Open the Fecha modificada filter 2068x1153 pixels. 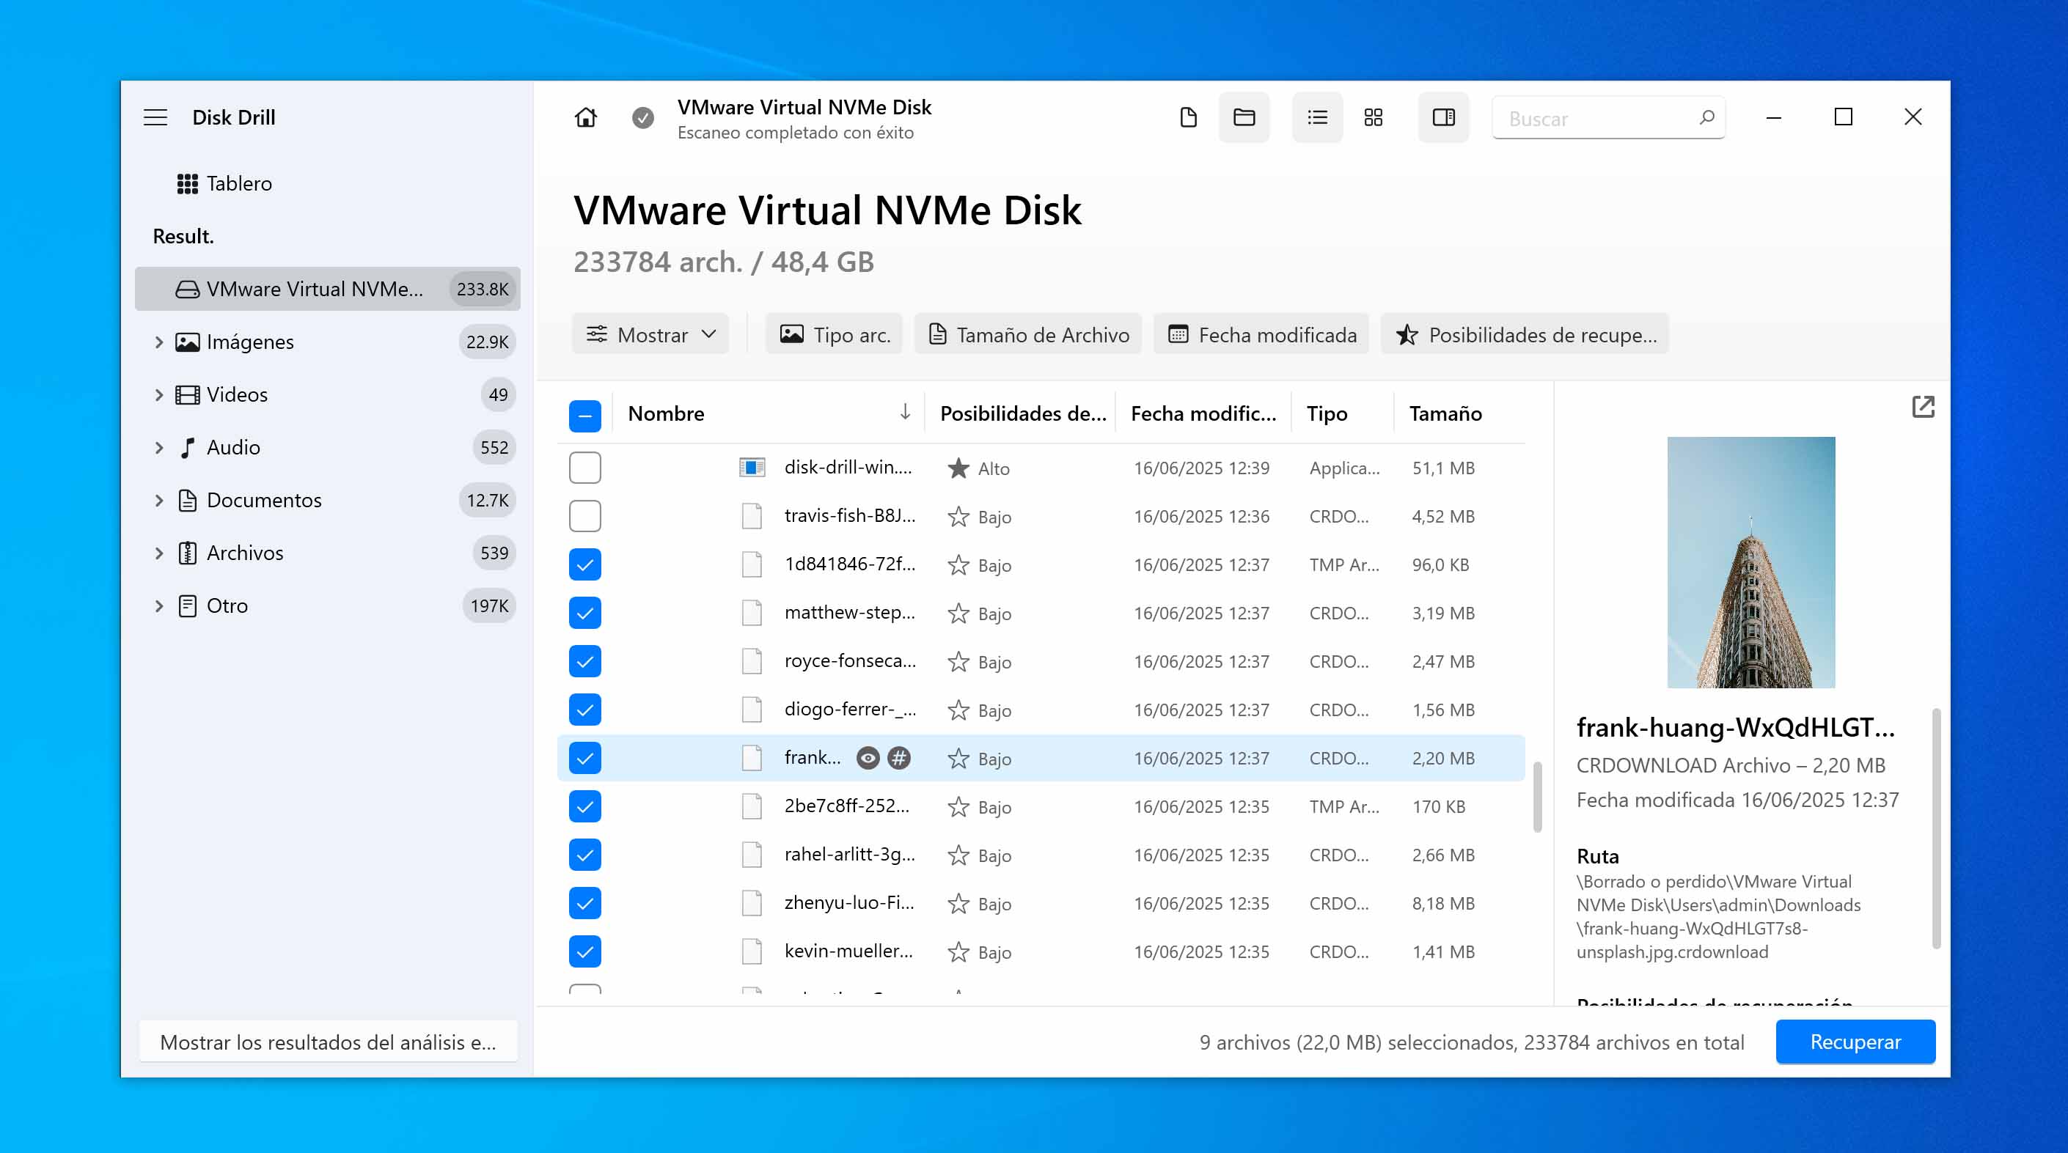pos(1261,334)
